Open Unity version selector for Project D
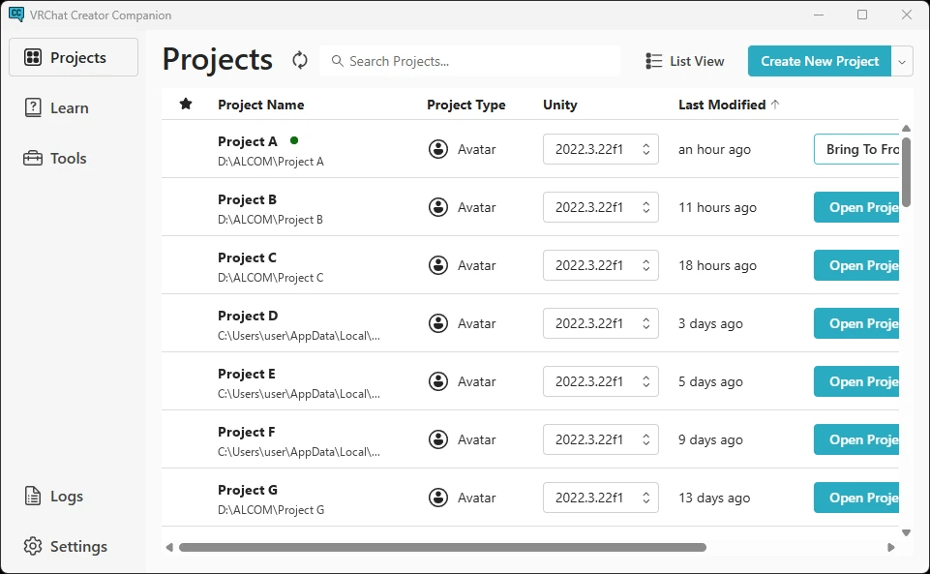The height and width of the screenshot is (574, 930). [601, 323]
